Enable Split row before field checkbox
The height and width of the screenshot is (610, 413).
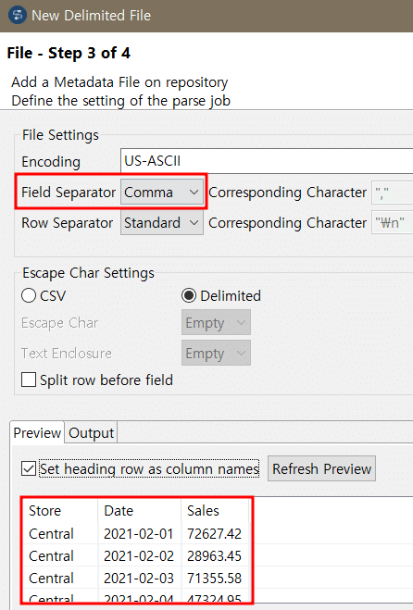click(29, 380)
